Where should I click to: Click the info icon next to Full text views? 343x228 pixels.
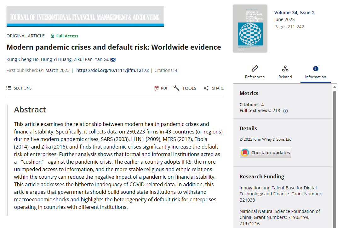tap(285, 111)
